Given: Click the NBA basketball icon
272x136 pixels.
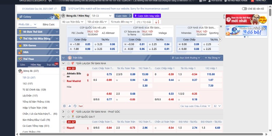Looking at the screenshot, I should click(x=20, y=52).
